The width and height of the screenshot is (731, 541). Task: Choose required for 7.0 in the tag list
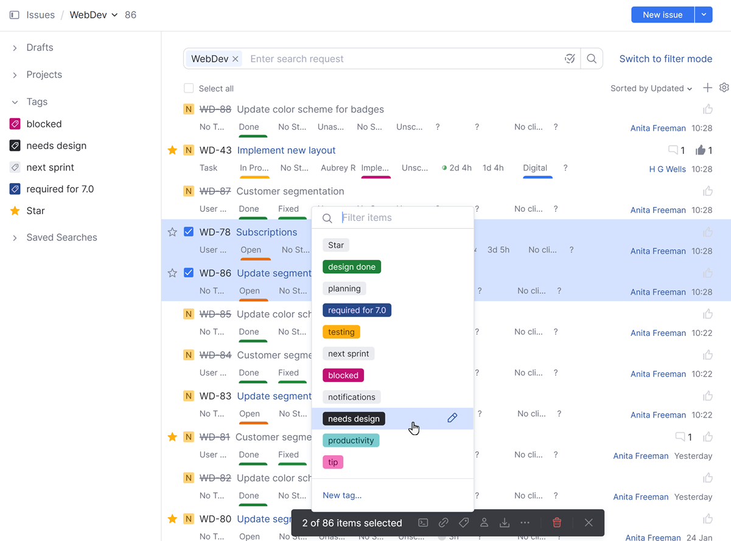[x=357, y=310]
